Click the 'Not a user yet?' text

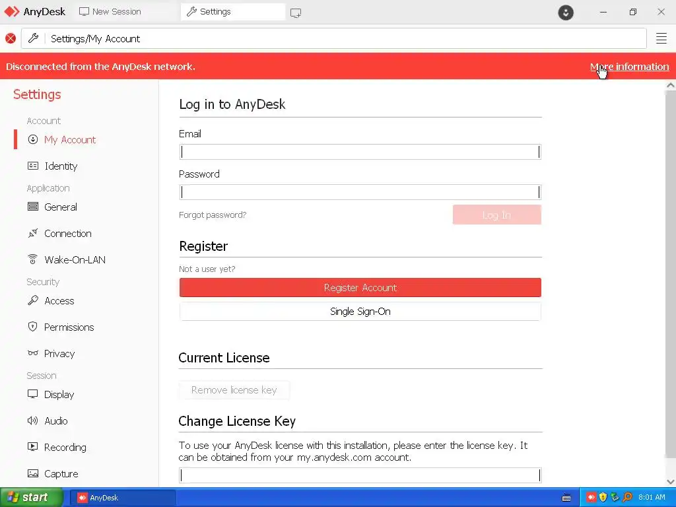coord(207,269)
